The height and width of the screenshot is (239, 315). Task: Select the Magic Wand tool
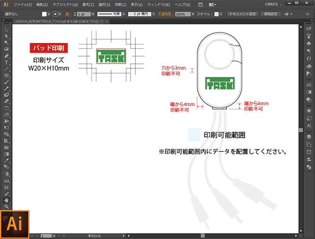pos(6,43)
